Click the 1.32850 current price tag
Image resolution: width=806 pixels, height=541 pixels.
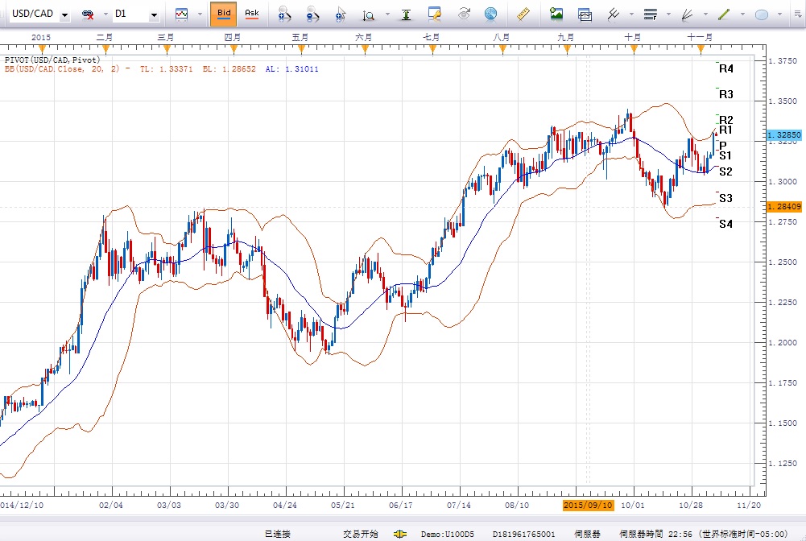click(784, 135)
